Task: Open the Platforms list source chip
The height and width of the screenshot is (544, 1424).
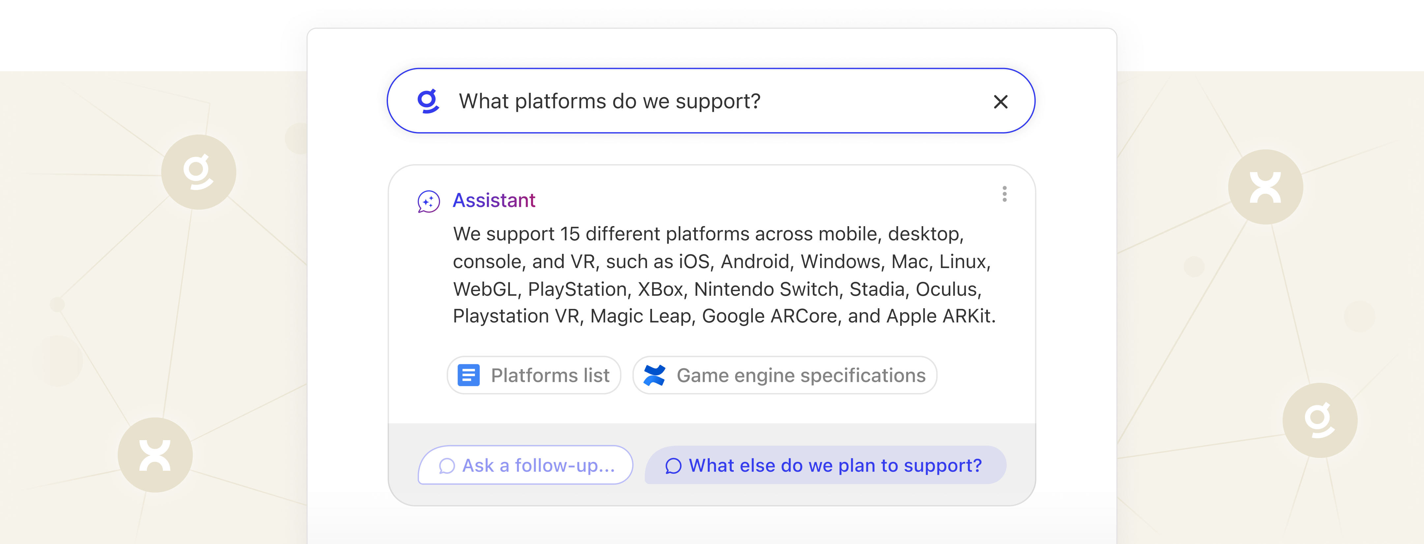Action: pos(549,376)
